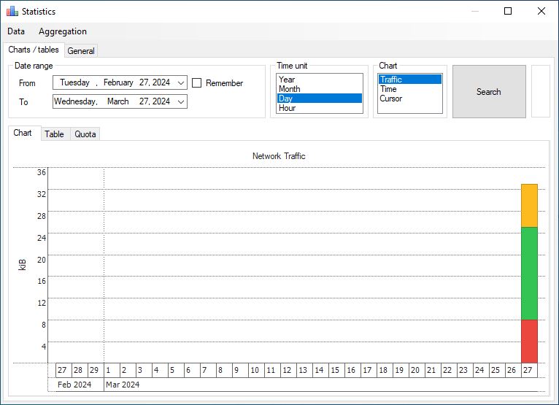Click day 20 on the chart axis

(415, 370)
